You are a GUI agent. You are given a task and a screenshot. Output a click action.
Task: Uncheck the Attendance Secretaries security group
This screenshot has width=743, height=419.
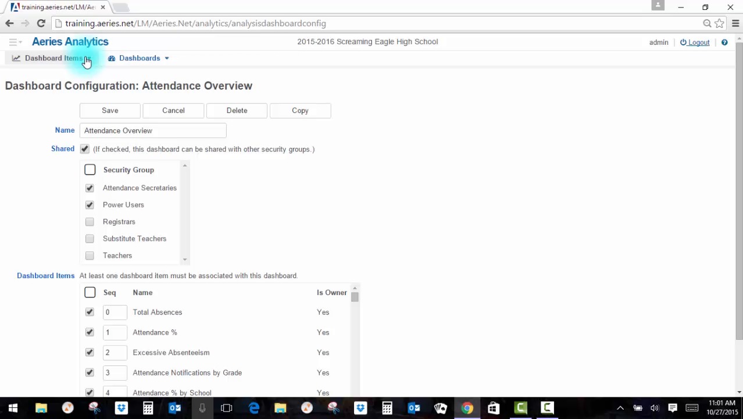90,188
